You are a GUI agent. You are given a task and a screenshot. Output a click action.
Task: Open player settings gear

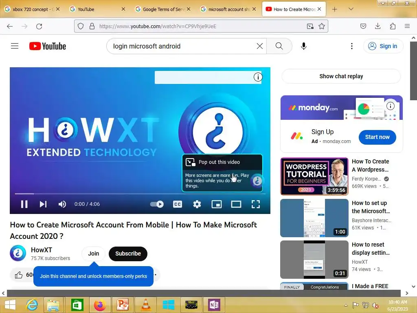click(197, 204)
